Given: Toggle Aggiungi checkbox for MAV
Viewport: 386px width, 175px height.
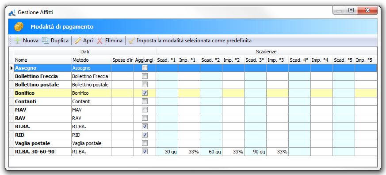Looking at the screenshot, I should (145, 110).
